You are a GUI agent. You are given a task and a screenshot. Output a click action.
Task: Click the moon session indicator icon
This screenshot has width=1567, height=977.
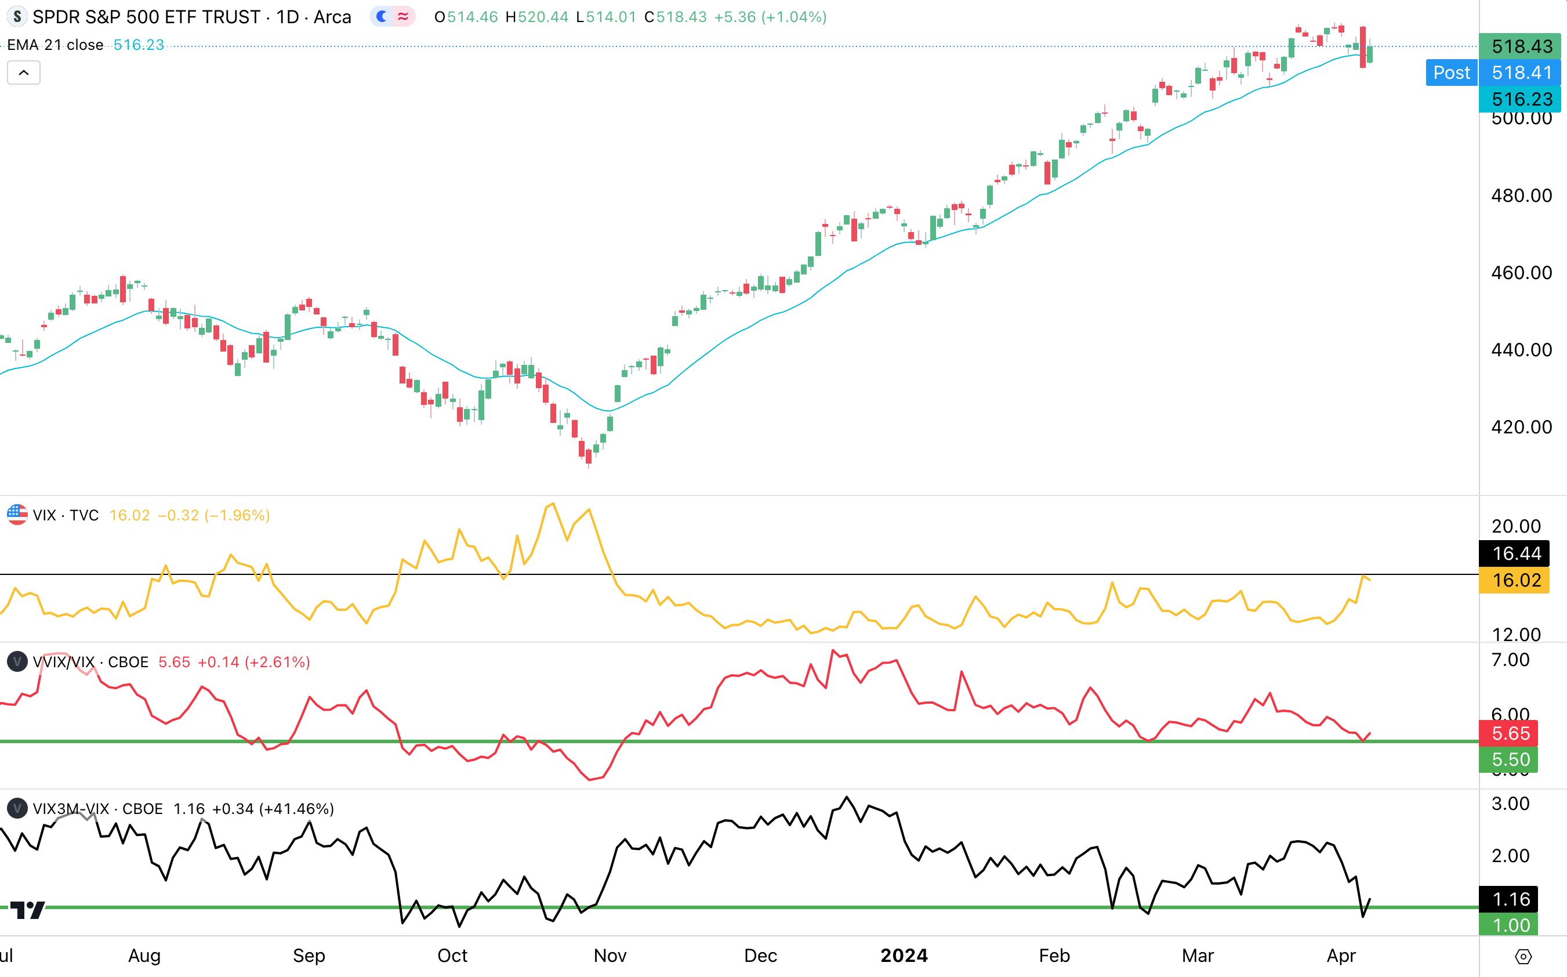click(x=382, y=17)
